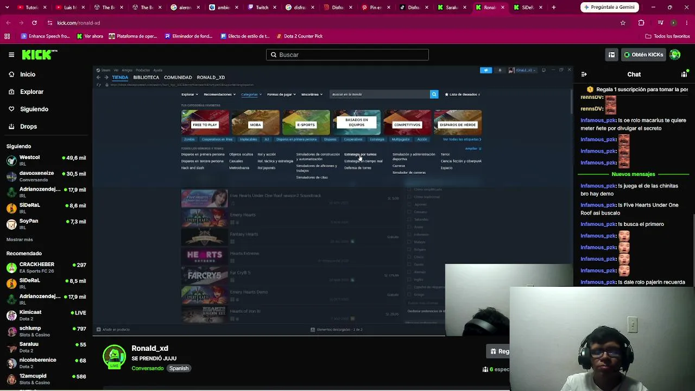695x391 pixels.
Task: Open the chat users icon in the chat header
Action: (684, 74)
